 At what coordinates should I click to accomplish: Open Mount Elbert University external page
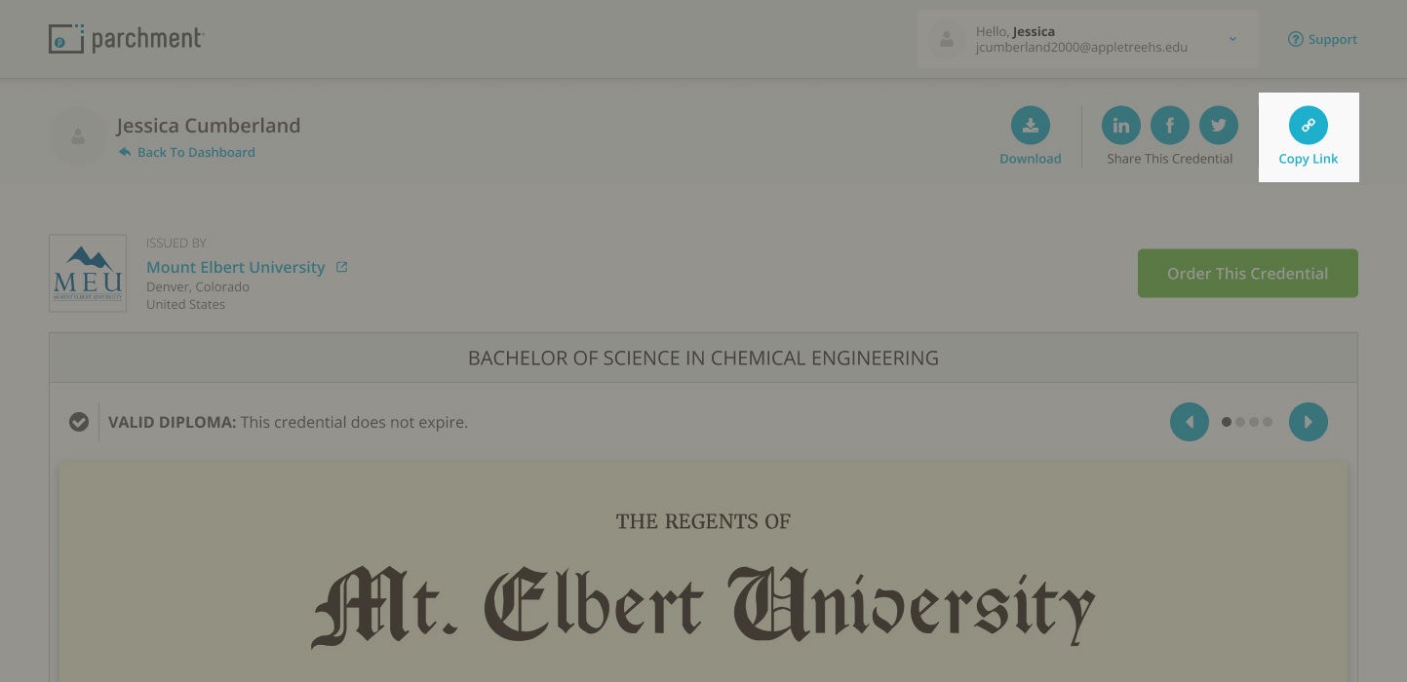click(341, 266)
